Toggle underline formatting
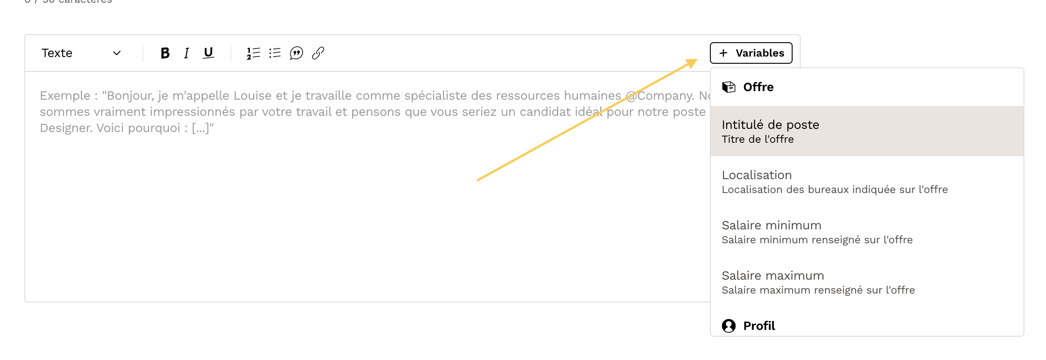1046x360 pixels. [x=208, y=53]
